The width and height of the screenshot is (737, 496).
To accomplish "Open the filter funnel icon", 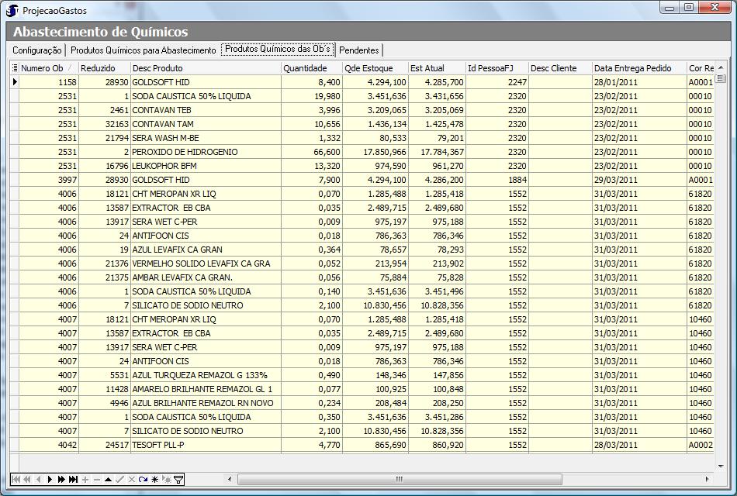I will point(178,480).
